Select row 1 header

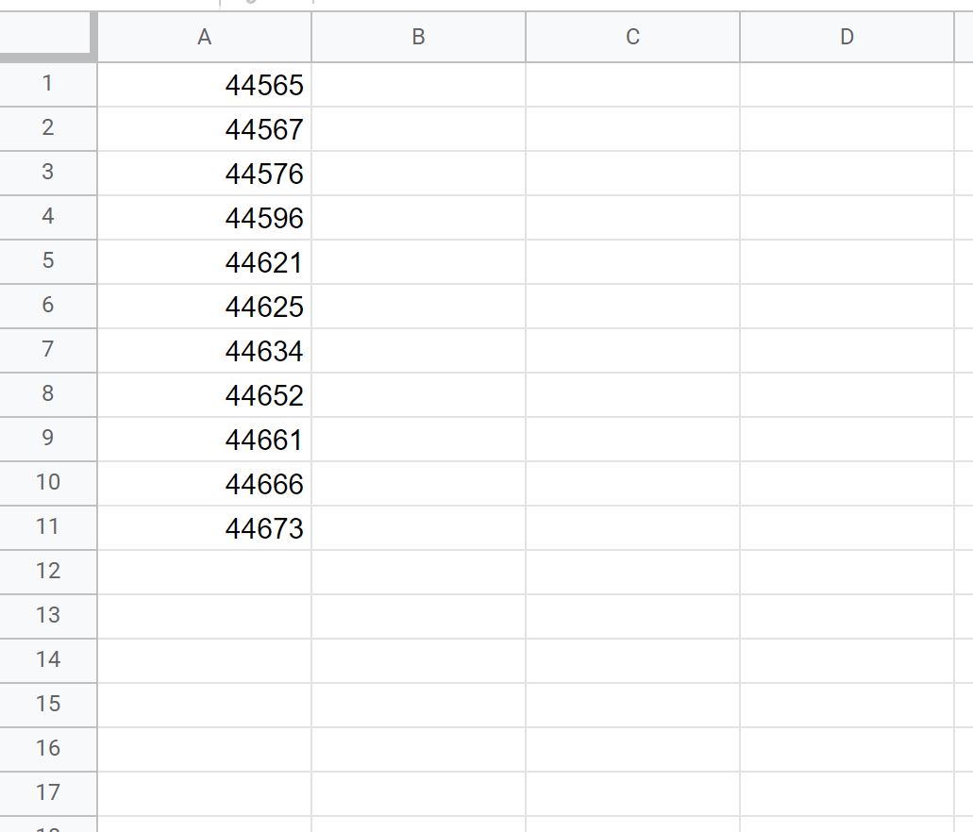tap(48, 84)
